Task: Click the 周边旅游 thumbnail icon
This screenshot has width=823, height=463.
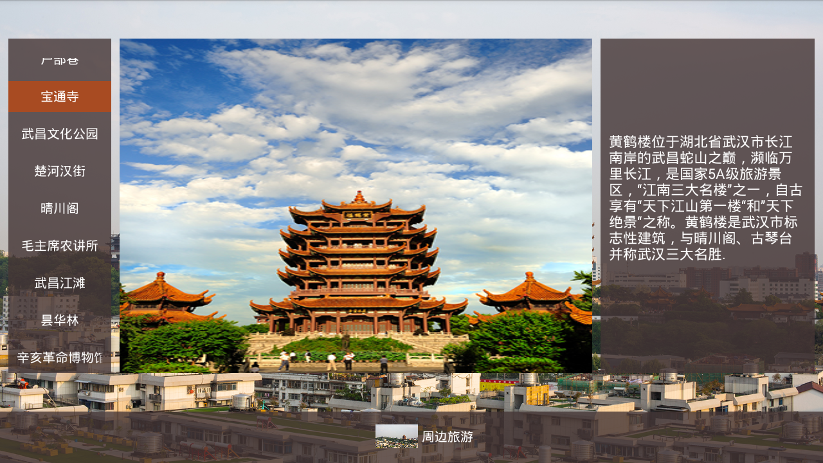Action: pos(396,437)
